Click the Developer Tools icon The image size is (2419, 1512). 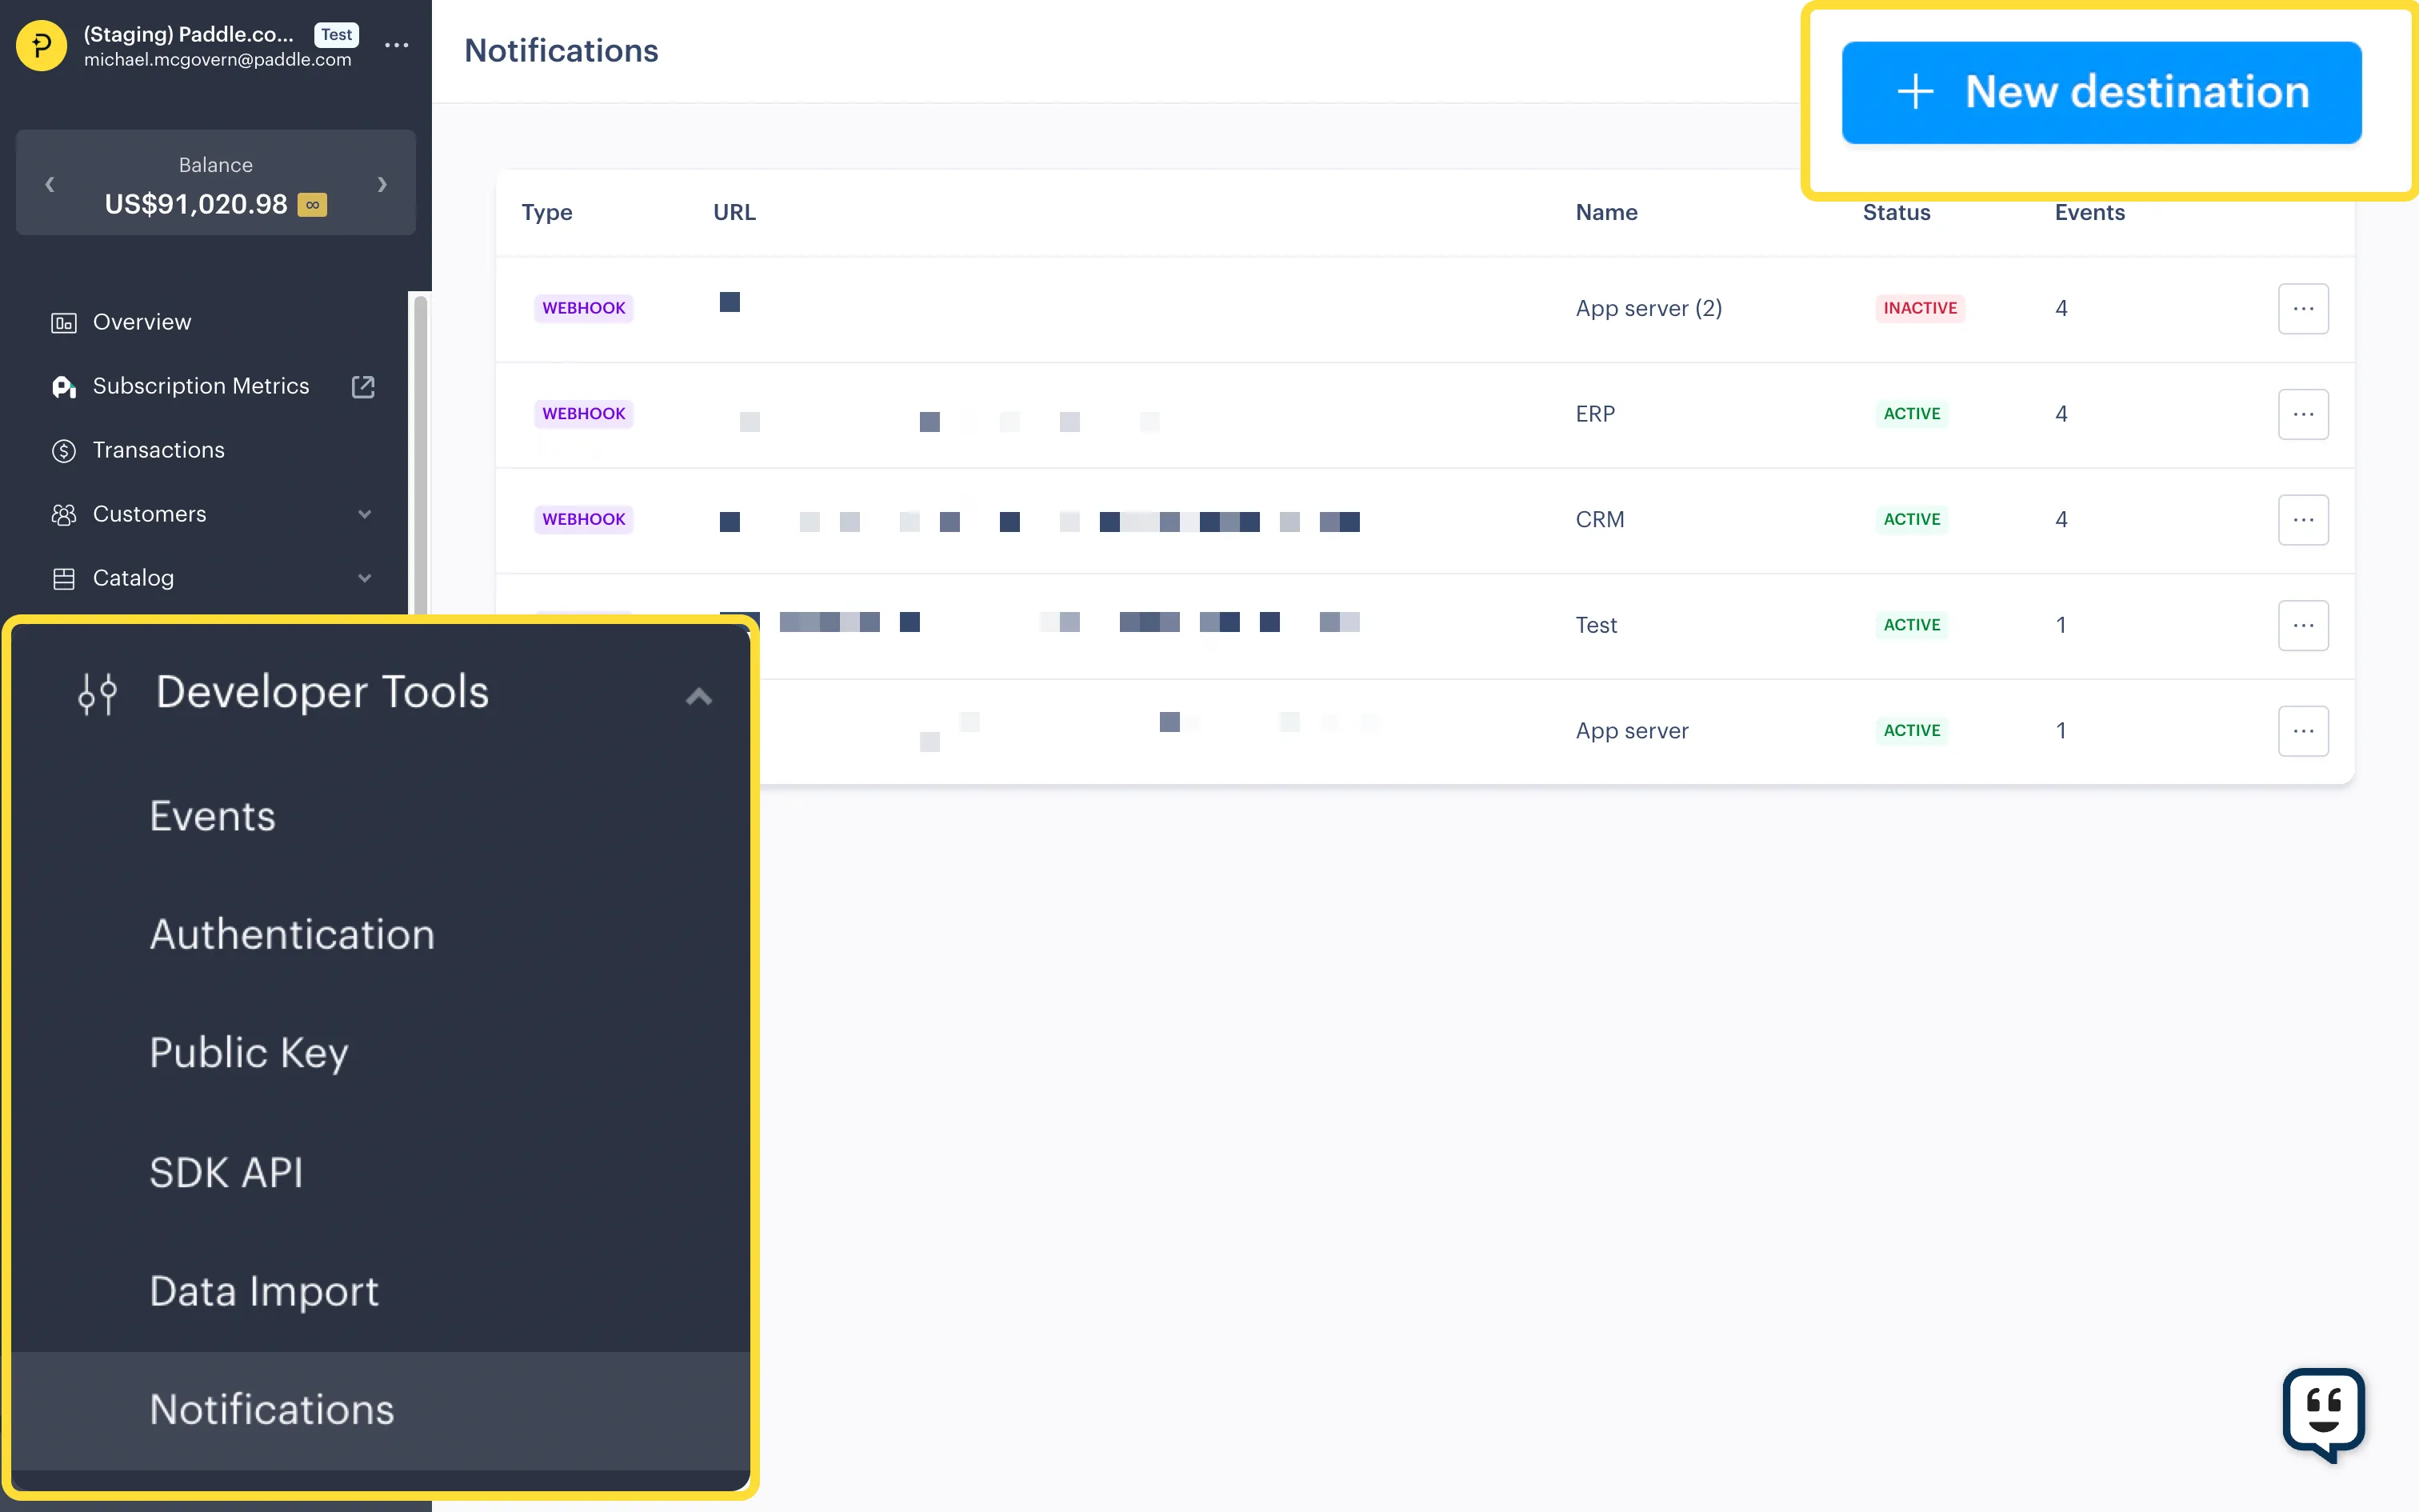tap(98, 694)
